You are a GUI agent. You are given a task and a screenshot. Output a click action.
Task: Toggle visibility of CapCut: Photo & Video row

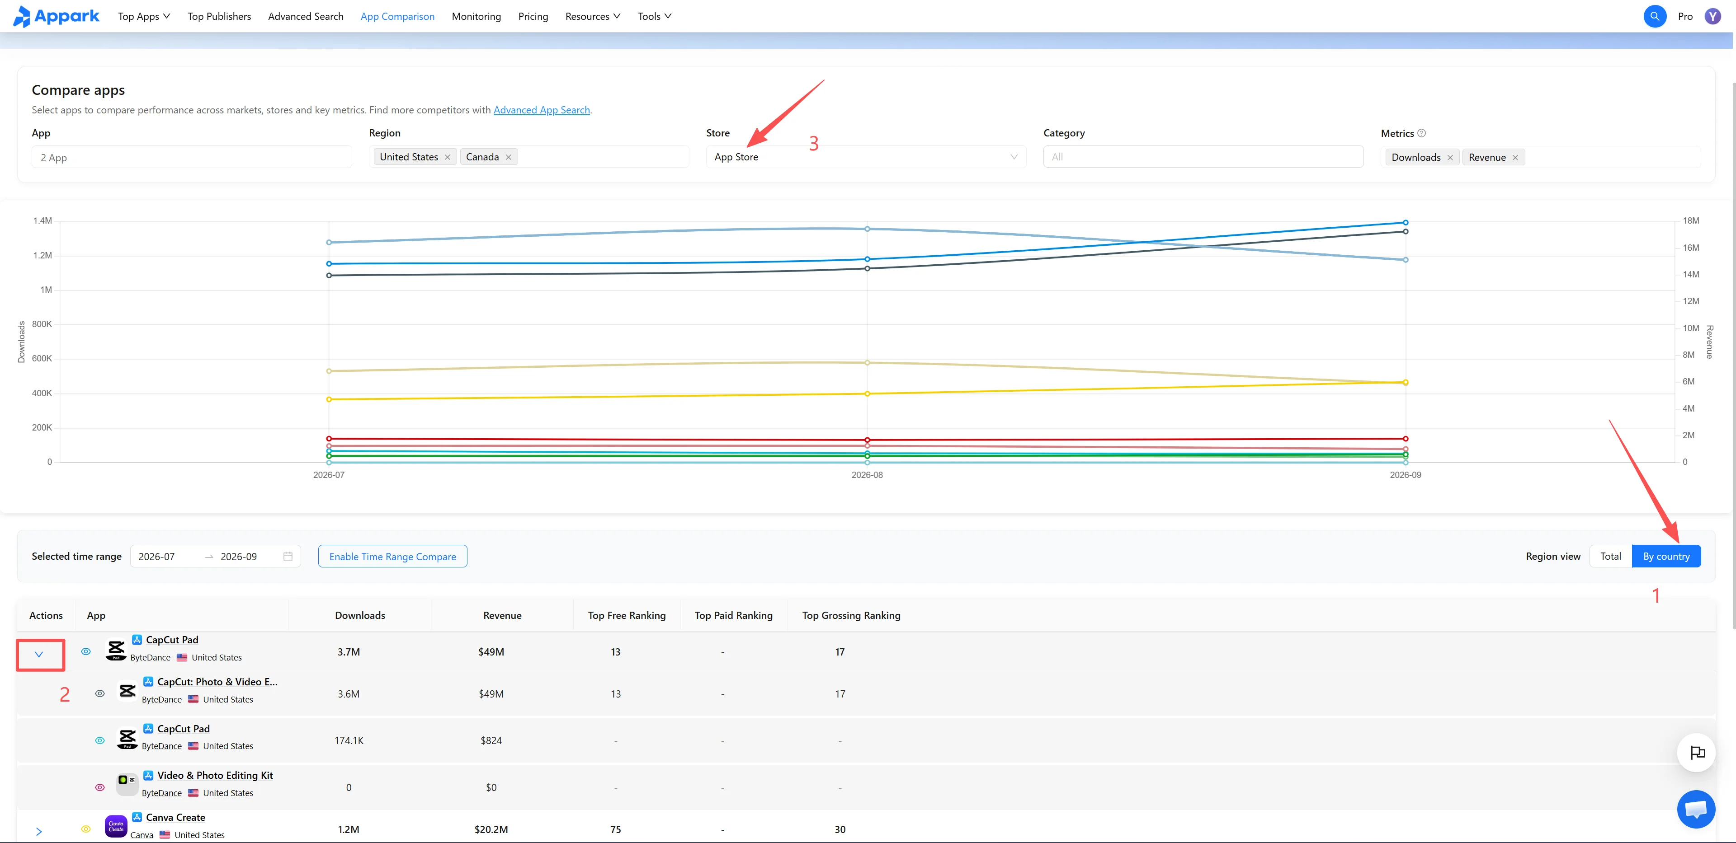[x=100, y=693]
